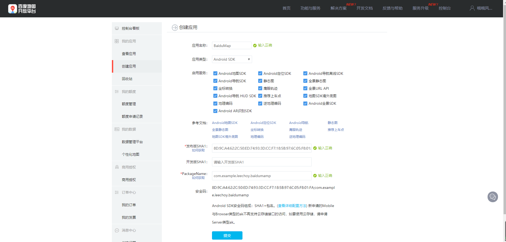The height and width of the screenshot is (242, 506).
Task: Toggle the Android导航SDK checkbox
Action: pyautogui.click(x=215, y=81)
